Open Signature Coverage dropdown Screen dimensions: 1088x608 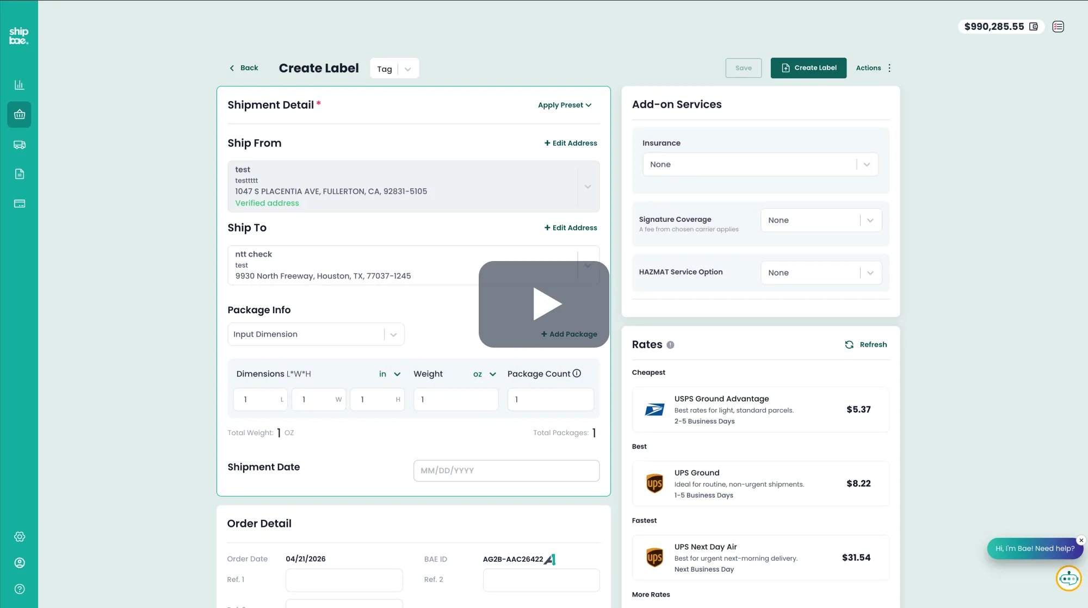(821, 220)
